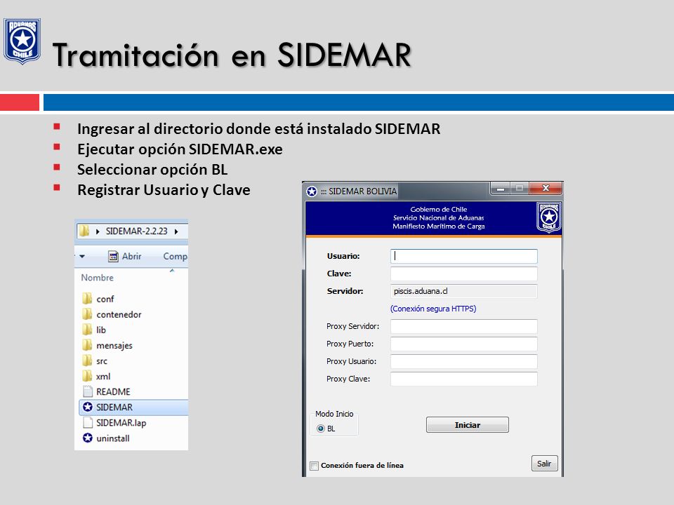
Task: Select the contenedor folder name
Action: (x=119, y=314)
